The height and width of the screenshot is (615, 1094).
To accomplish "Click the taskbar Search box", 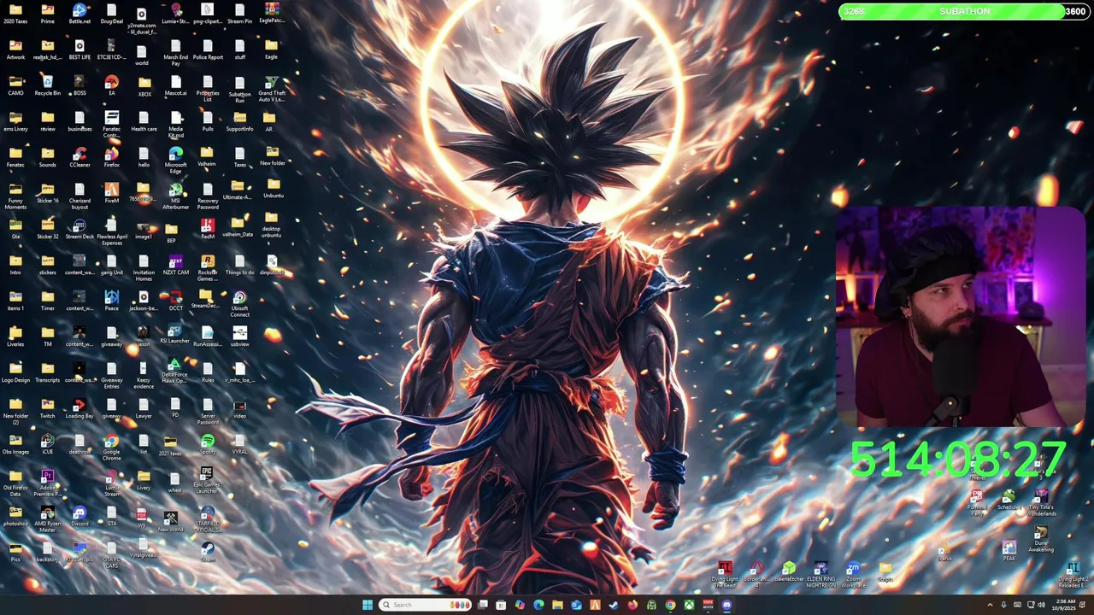I will coord(426,605).
